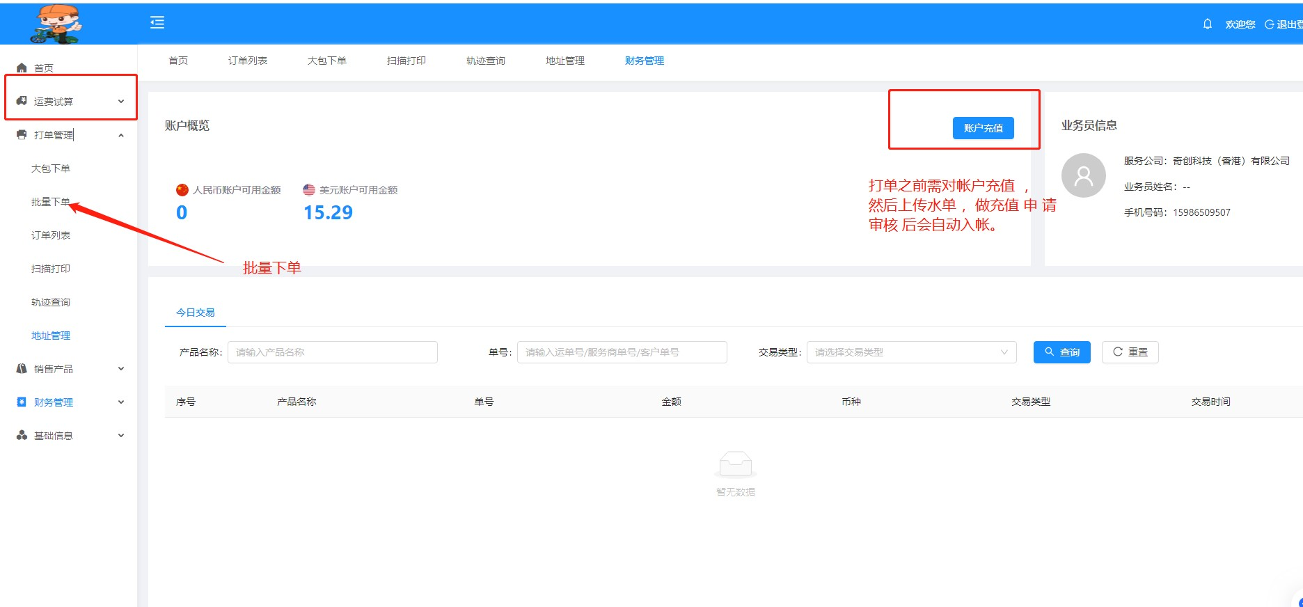Switch to the 扫描打印 top tab
This screenshot has width=1303, height=607.
point(406,61)
